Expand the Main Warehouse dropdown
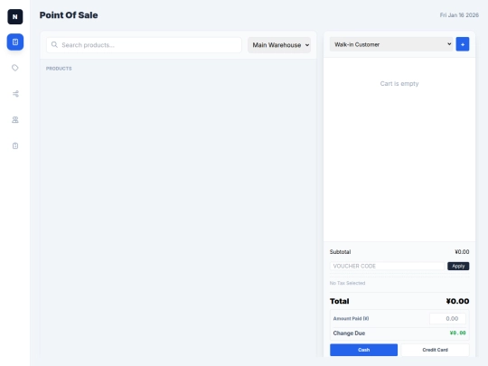The width and height of the screenshot is (488, 366). click(x=279, y=45)
